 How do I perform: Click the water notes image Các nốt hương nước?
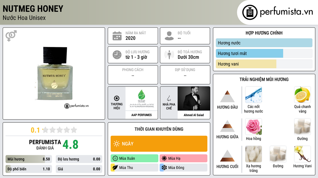point(253,95)
